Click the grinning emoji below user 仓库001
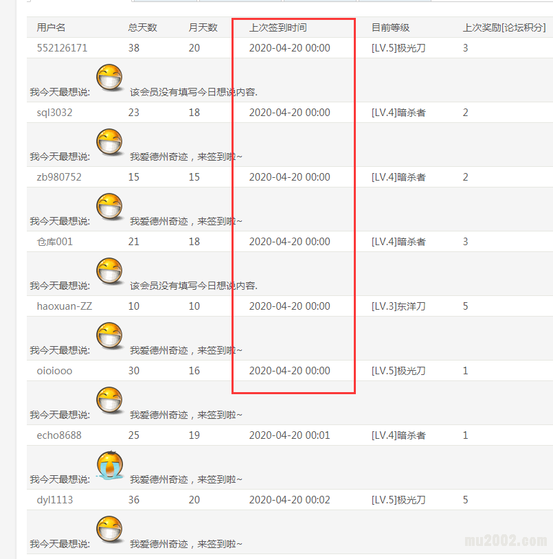This screenshot has height=559, width=553. click(x=110, y=272)
